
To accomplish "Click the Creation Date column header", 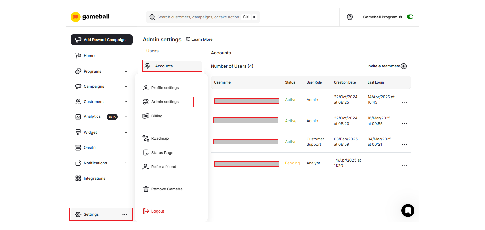I will click(x=345, y=82).
